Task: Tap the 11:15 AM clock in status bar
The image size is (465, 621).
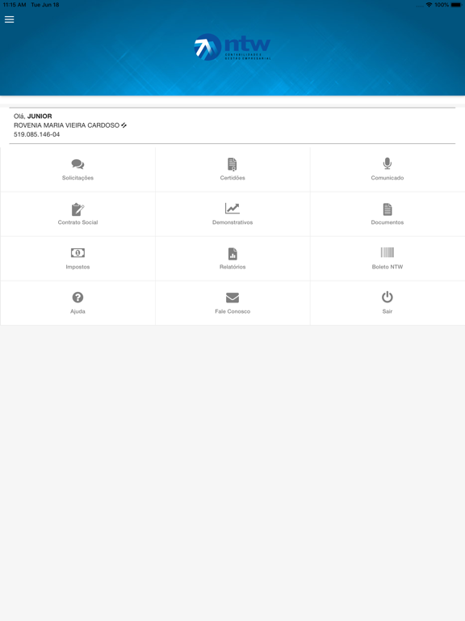Action: tap(15, 5)
